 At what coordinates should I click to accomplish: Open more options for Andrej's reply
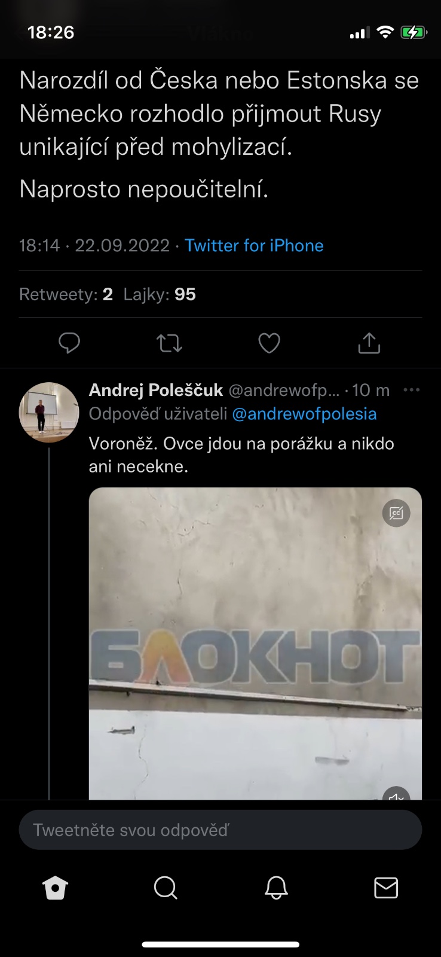point(412,390)
